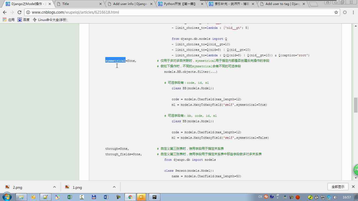This screenshot has width=358, height=201.
Task: Switch to the Title tab
Action: click(x=79, y=4)
